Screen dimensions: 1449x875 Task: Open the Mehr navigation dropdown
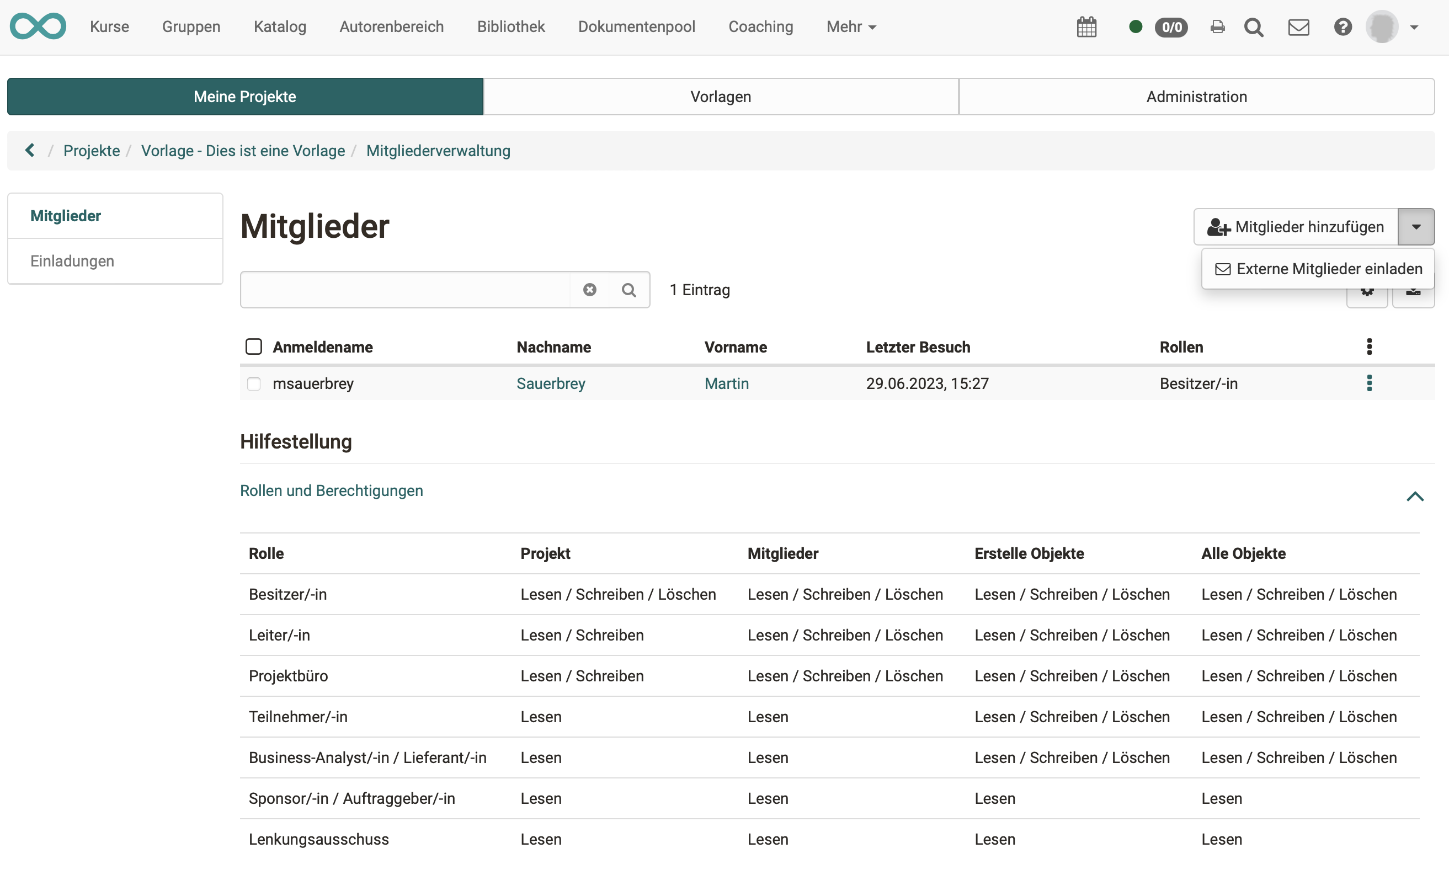pyautogui.click(x=851, y=27)
